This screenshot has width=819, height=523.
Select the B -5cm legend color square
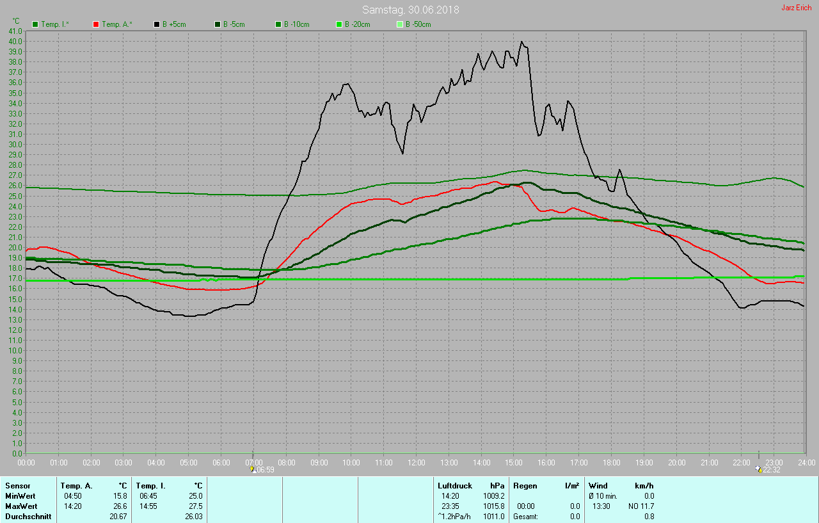click(218, 24)
